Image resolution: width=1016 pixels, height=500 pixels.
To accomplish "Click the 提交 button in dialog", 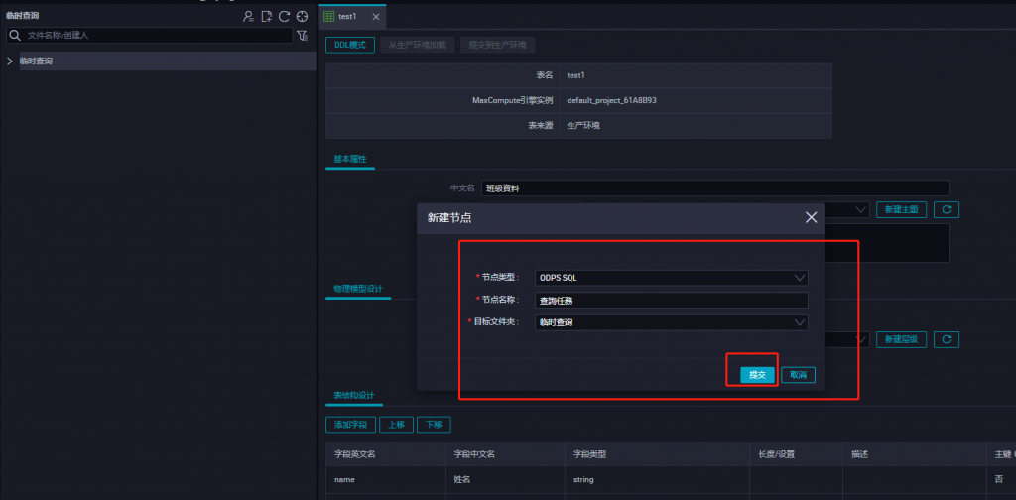I will [757, 375].
